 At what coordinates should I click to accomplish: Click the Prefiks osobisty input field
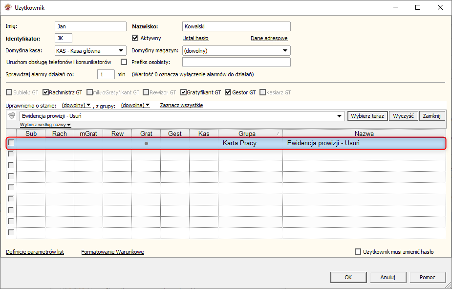(237, 62)
